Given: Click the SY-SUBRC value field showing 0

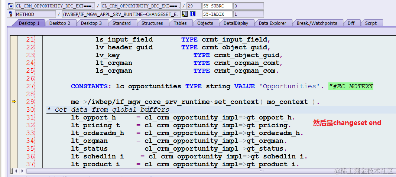Looking at the screenshot, I should tap(249, 6).
